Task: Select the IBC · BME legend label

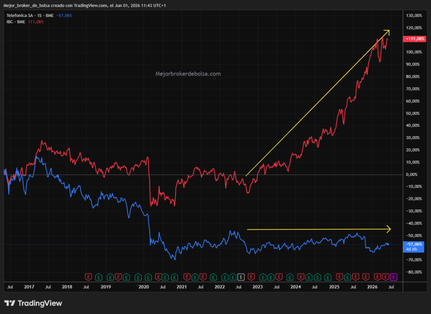Action: [x=16, y=22]
